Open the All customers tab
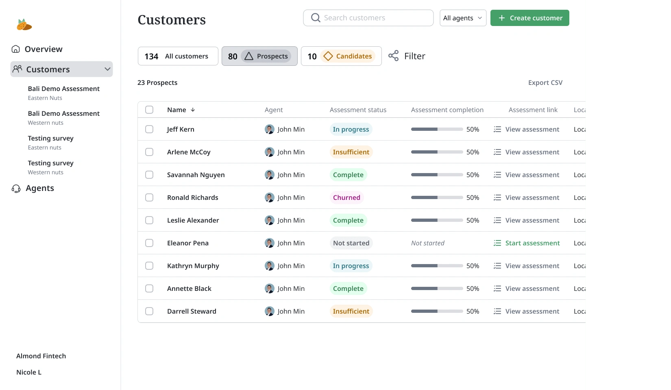 tap(178, 56)
